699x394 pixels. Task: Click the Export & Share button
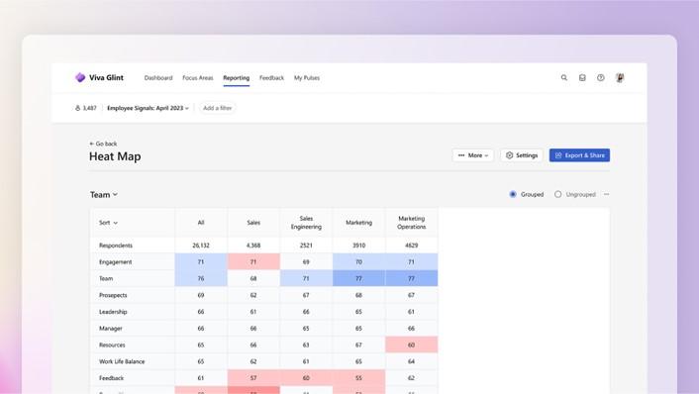click(579, 155)
